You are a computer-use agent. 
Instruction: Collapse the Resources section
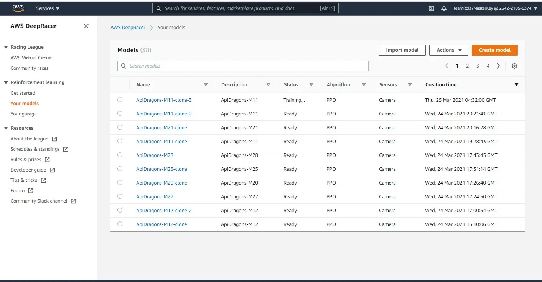pos(6,128)
